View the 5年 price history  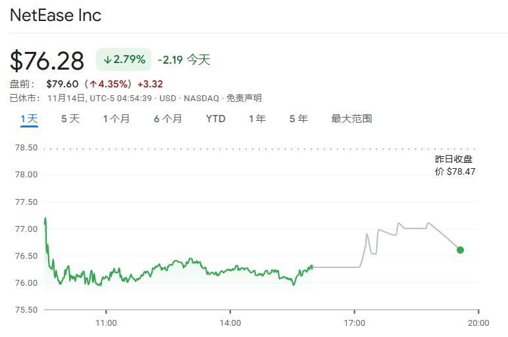click(298, 119)
